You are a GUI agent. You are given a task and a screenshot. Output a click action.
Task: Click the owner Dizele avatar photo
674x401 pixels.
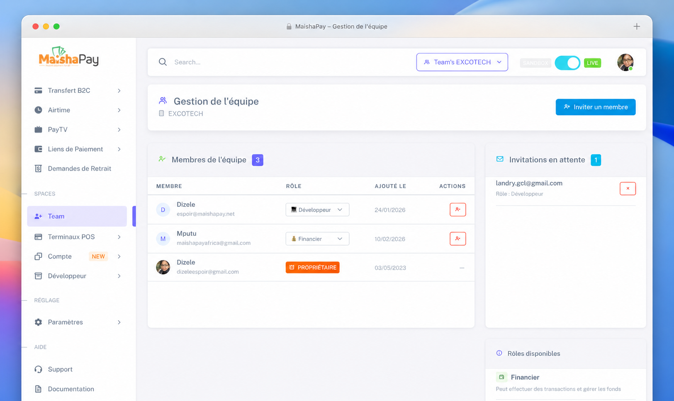[163, 267]
